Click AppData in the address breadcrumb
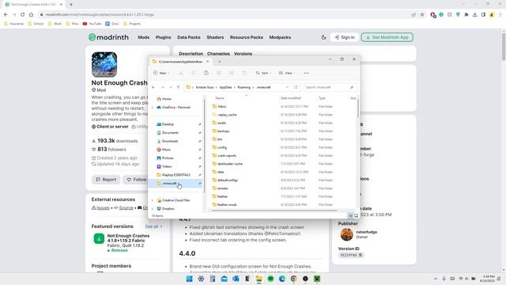Viewport: 506px width, 285px height. (x=225, y=87)
